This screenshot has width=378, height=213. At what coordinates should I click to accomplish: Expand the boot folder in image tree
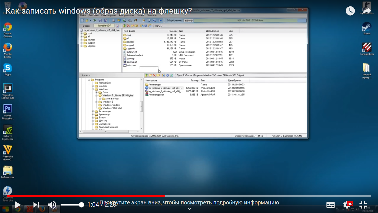tap(82, 33)
